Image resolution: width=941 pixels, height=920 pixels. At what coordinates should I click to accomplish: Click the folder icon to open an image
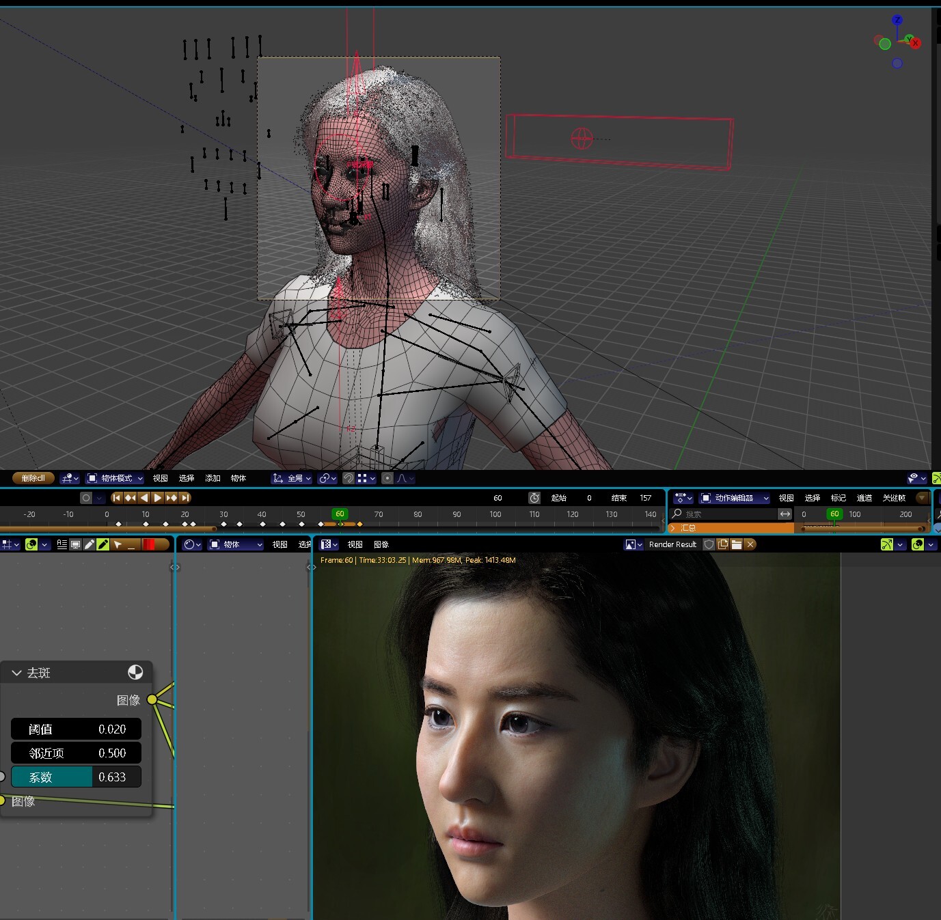736,544
